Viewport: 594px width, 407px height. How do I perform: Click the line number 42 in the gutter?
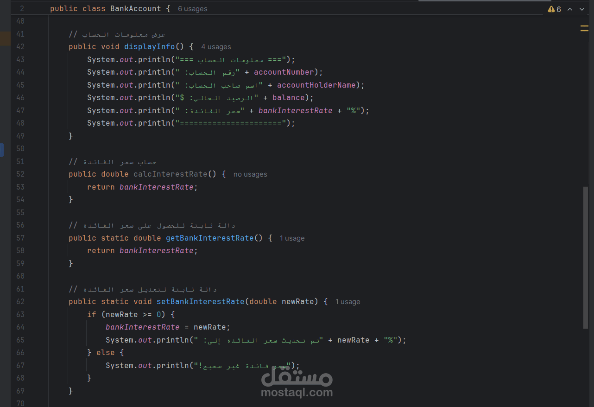click(x=20, y=47)
